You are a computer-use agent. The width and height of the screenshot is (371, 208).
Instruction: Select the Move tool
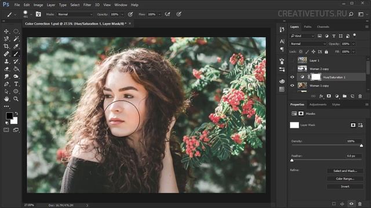[x=6, y=31]
